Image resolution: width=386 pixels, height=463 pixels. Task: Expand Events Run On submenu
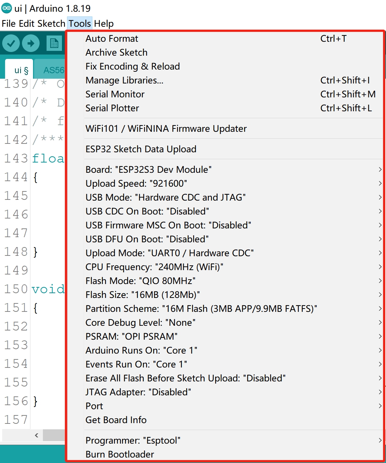point(225,364)
